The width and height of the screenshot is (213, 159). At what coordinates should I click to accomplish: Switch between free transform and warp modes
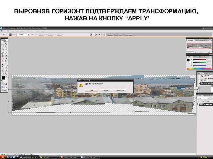(x=91, y=35)
